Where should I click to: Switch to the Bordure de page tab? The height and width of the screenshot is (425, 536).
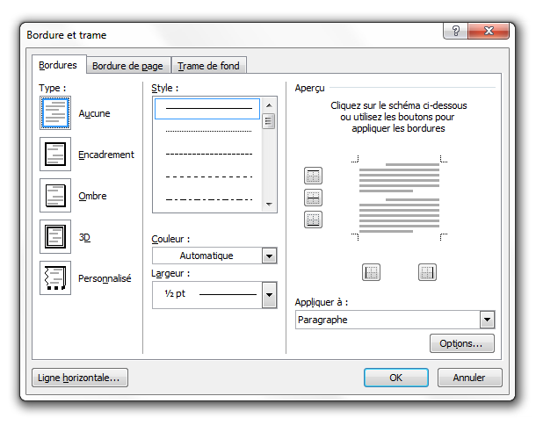pos(127,66)
